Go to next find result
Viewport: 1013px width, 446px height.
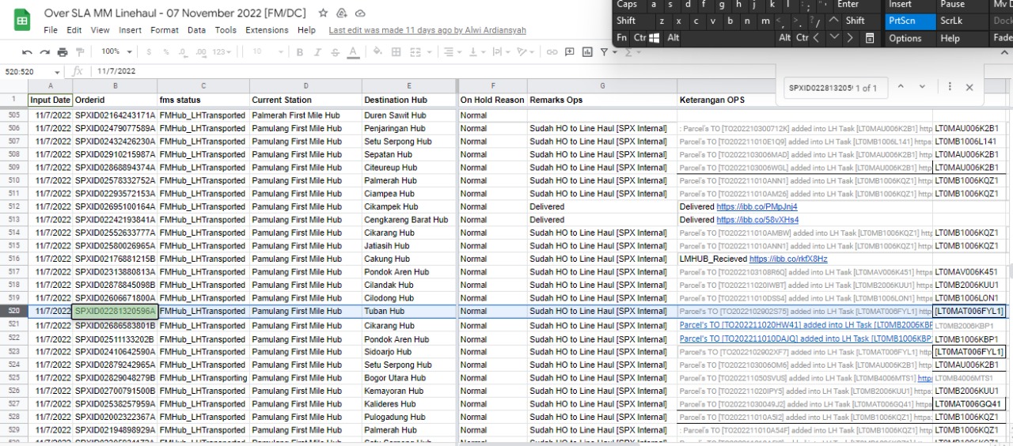click(922, 87)
